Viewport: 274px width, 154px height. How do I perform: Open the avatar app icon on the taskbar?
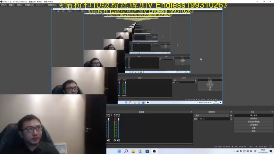point(140,151)
